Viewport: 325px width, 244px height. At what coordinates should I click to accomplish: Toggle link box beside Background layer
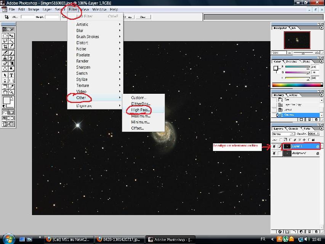280,153
